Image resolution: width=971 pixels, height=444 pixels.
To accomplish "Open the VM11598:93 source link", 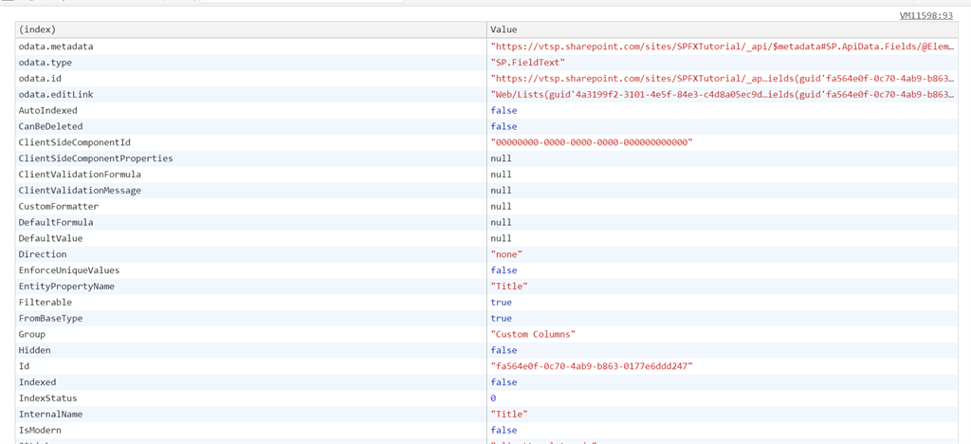I will click(925, 15).
